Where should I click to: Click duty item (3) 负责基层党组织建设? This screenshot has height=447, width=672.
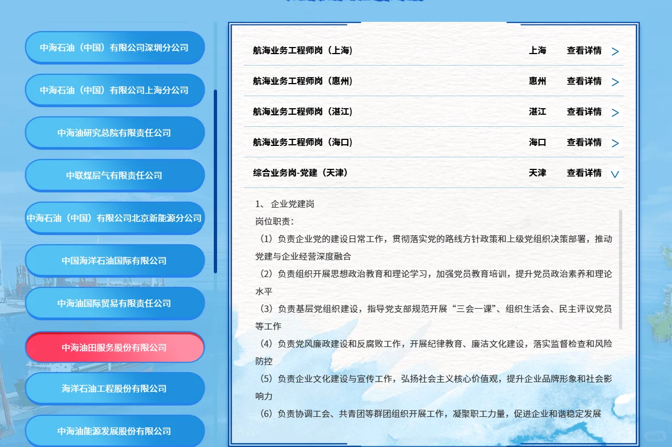(434, 317)
